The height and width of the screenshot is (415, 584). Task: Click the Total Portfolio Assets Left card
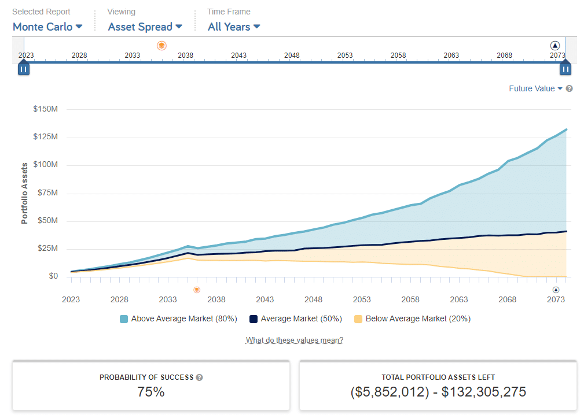click(438, 386)
